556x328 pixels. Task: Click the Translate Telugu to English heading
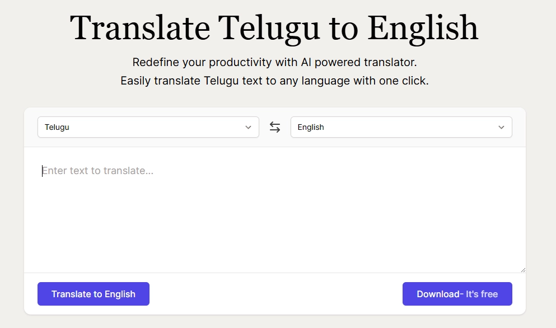point(273,27)
